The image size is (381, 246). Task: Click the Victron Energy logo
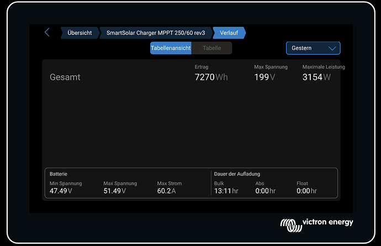pyautogui.click(x=316, y=224)
